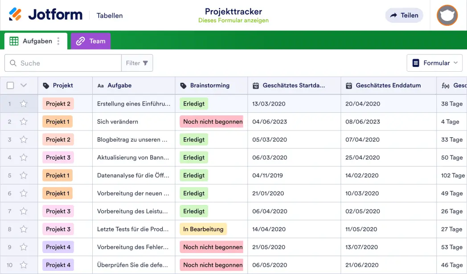Star row 1 as favorite

[x=24, y=103]
